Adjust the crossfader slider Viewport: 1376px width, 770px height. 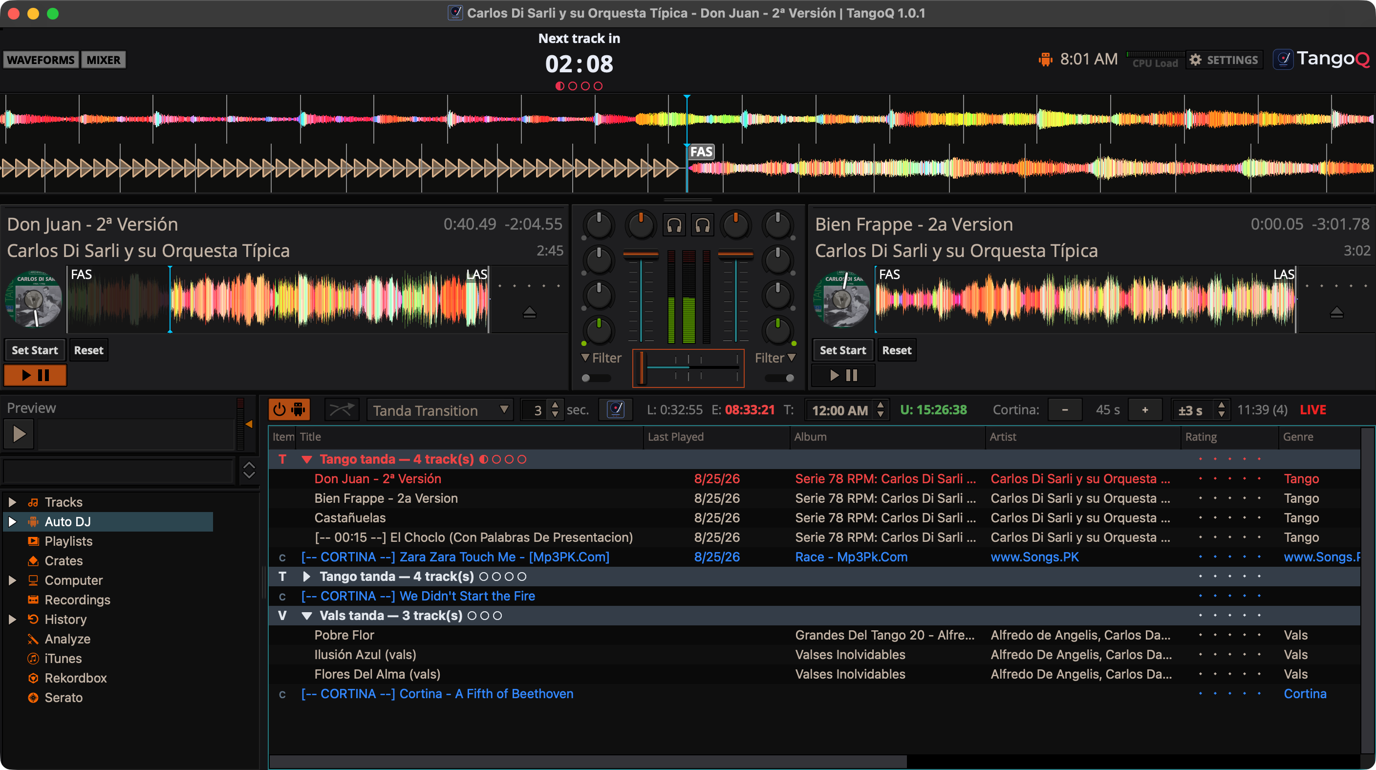pos(688,368)
